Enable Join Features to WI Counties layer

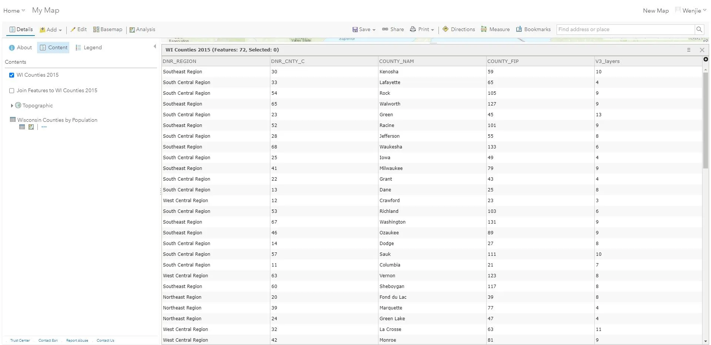[x=12, y=91]
